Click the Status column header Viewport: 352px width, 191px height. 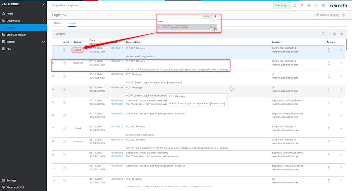pyautogui.click(x=77, y=42)
